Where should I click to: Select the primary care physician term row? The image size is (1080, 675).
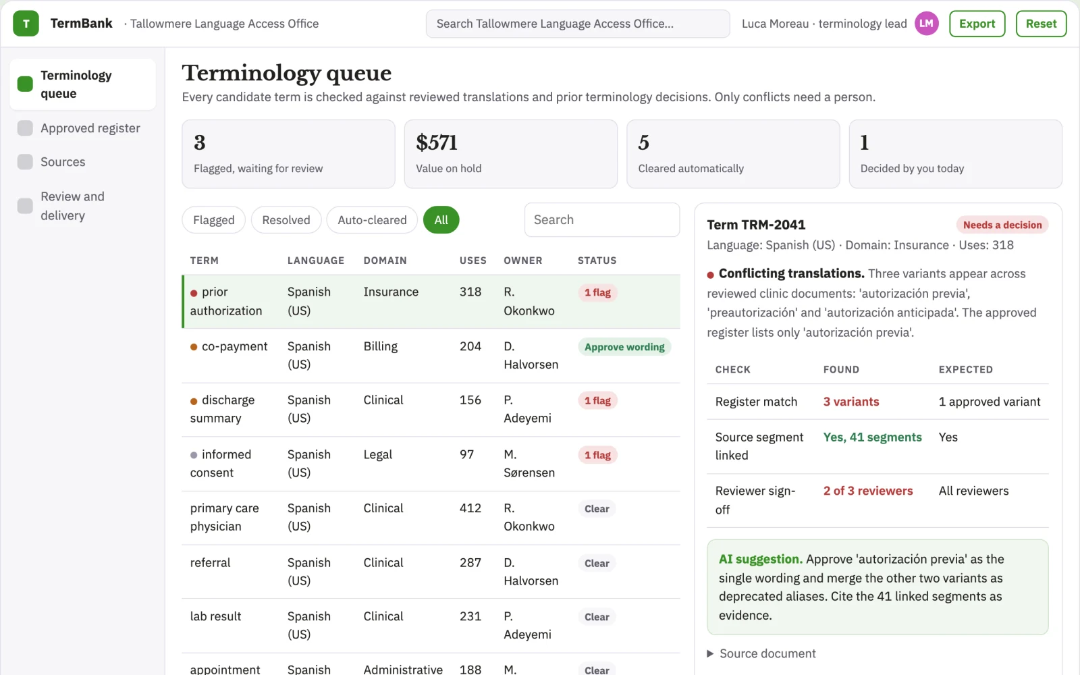[x=431, y=518]
